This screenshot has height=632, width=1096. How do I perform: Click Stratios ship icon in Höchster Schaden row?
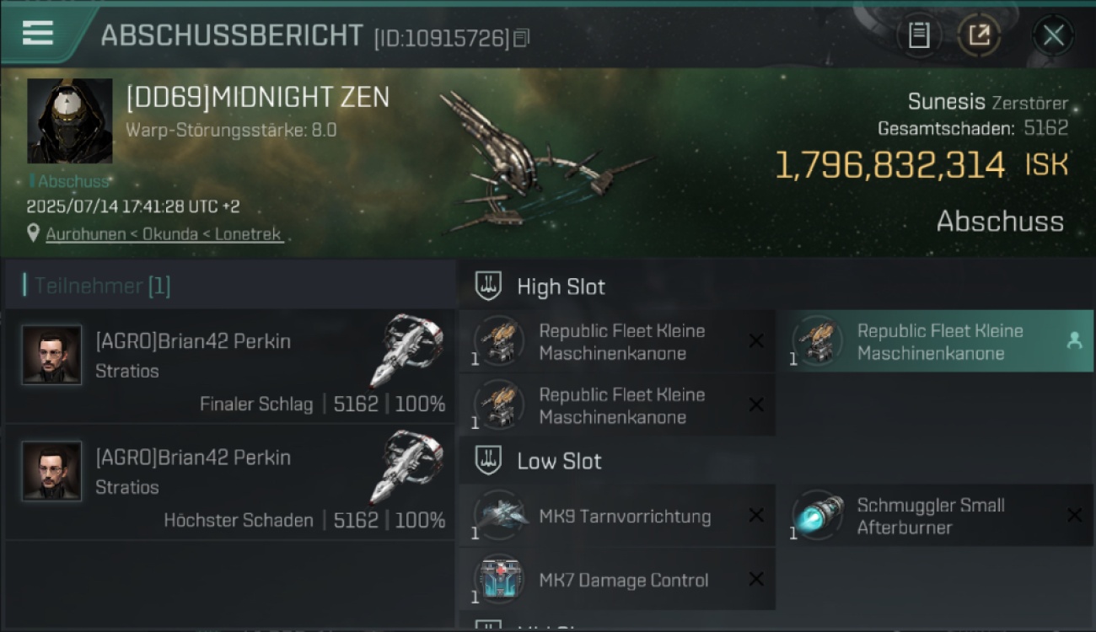pyautogui.click(x=406, y=468)
